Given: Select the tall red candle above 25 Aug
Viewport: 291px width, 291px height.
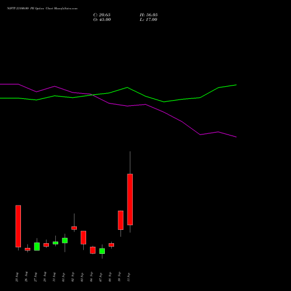Looking at the screenshot, I should [18, 226].
